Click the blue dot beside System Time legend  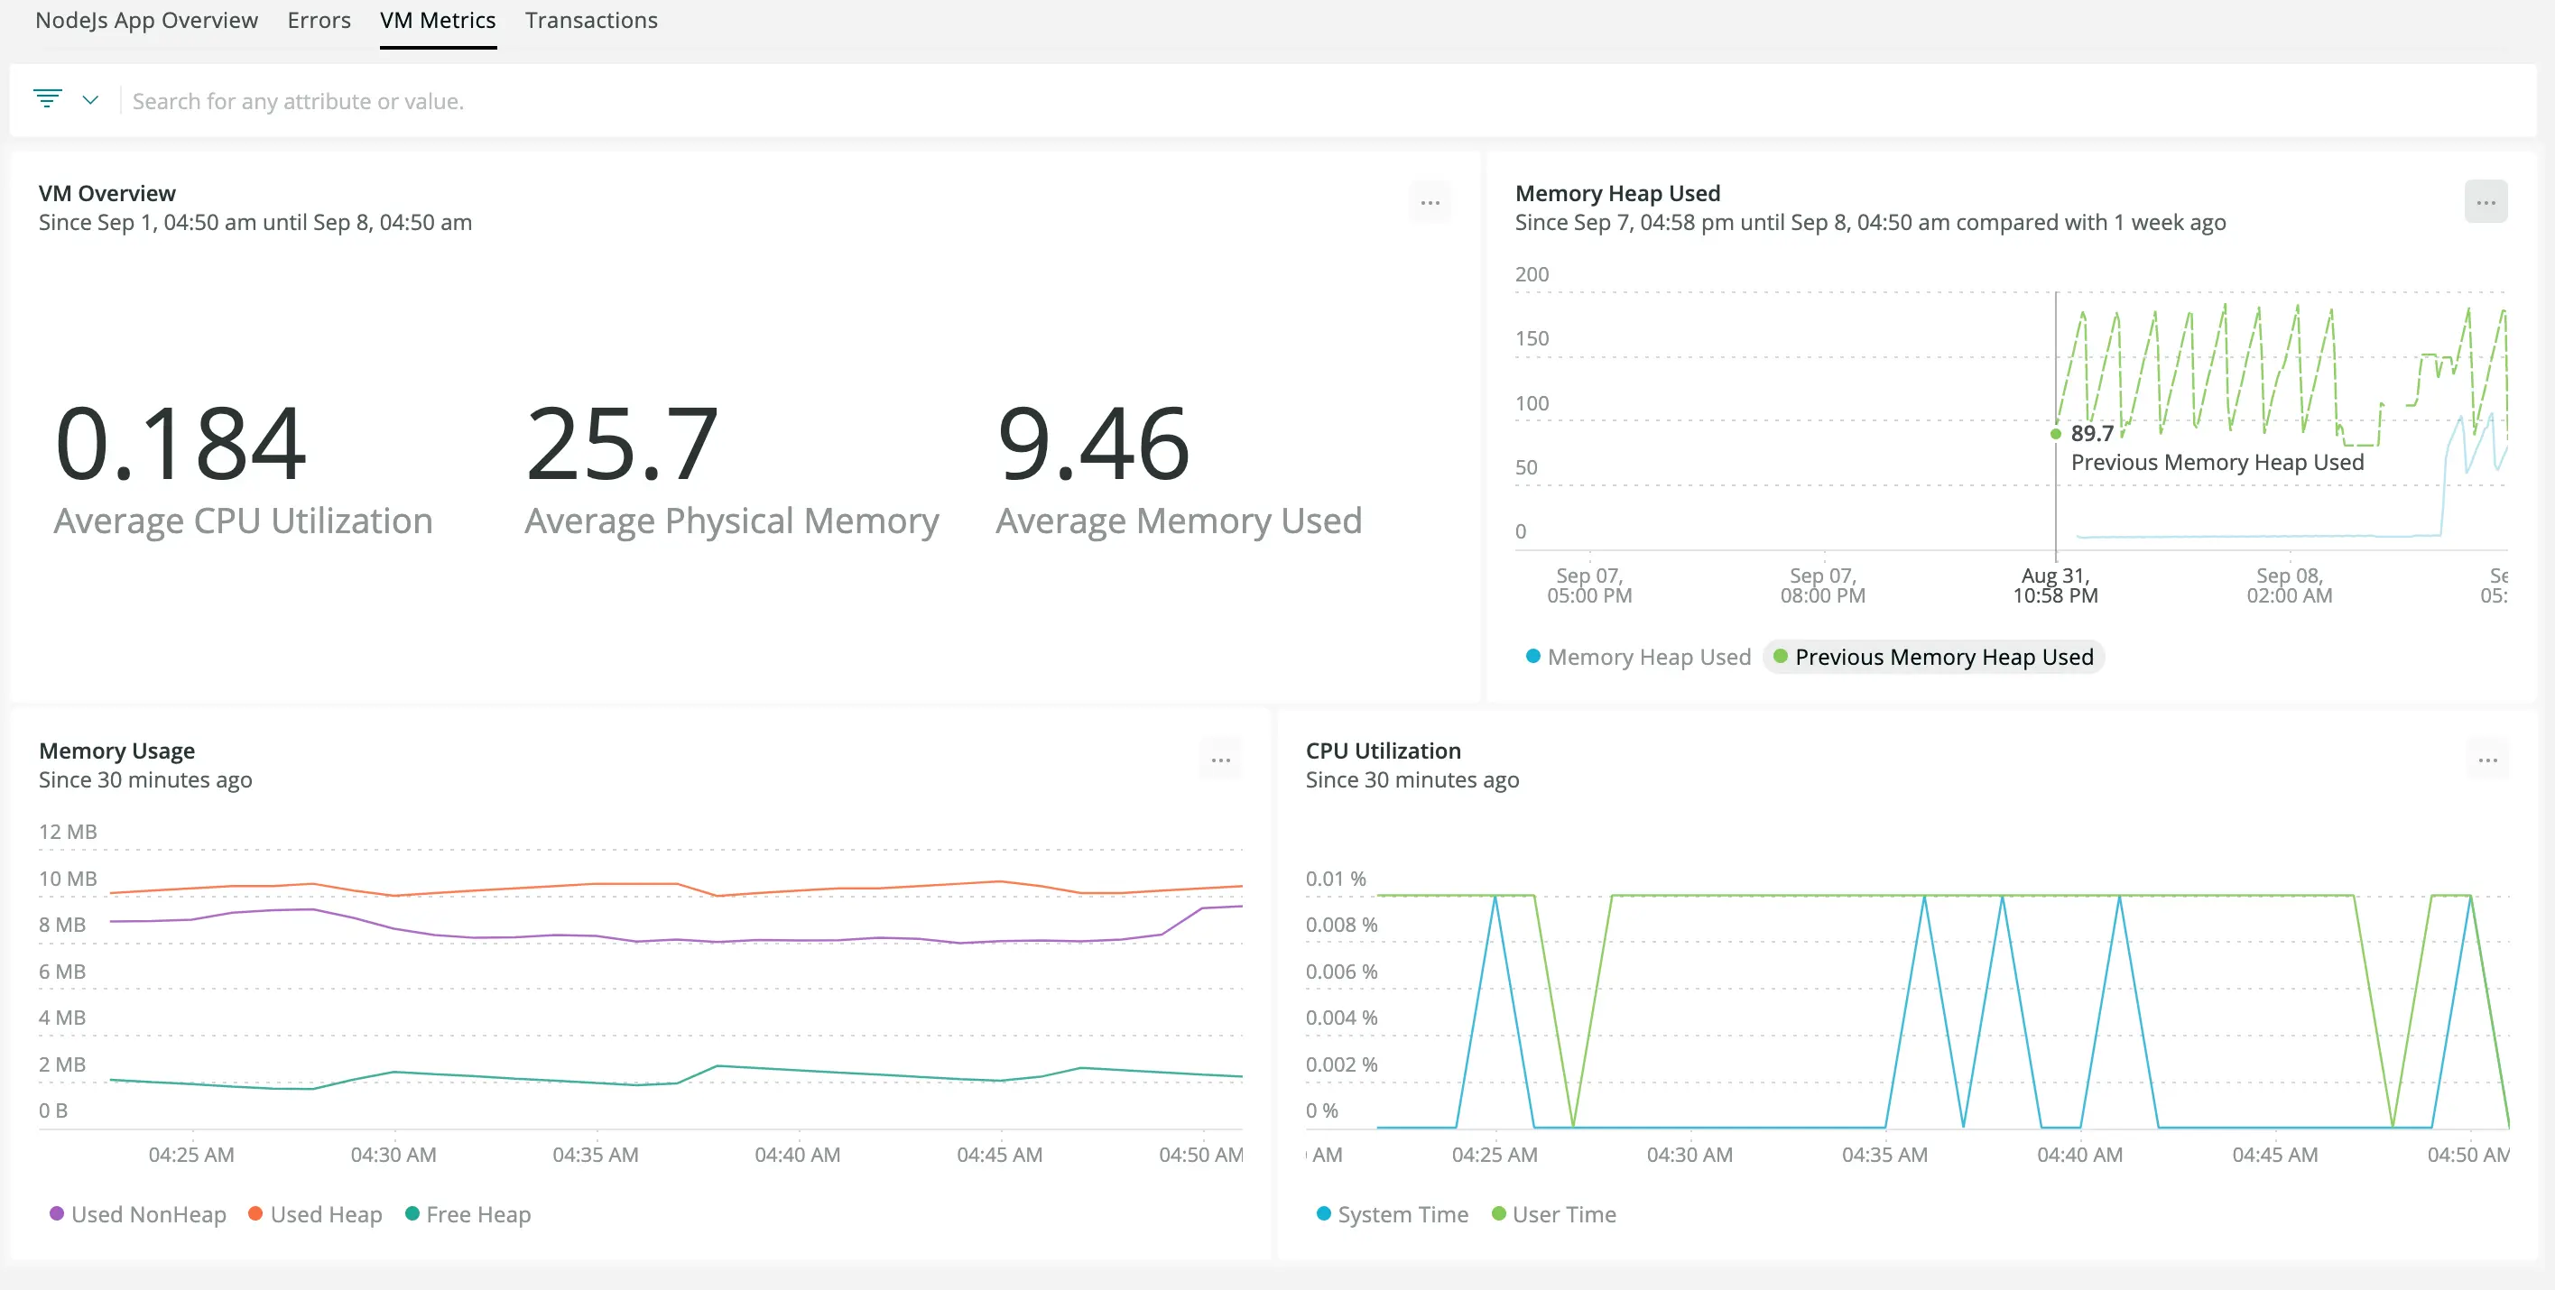(1322, 1213)
